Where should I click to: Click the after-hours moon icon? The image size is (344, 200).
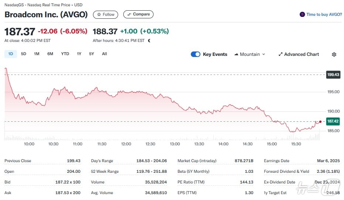tap(149, 41)
